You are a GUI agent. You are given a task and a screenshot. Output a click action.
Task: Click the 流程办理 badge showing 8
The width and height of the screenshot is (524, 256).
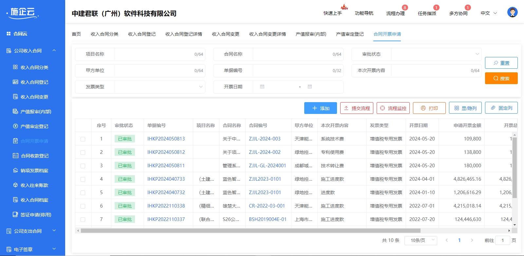pos(405,8)
